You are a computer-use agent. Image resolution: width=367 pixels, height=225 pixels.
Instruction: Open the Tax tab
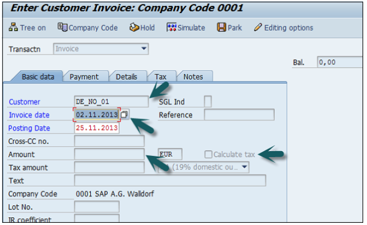160,77
